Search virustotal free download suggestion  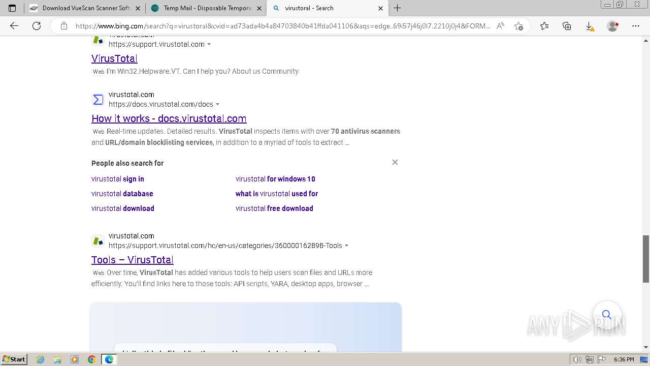click(274, 208)
